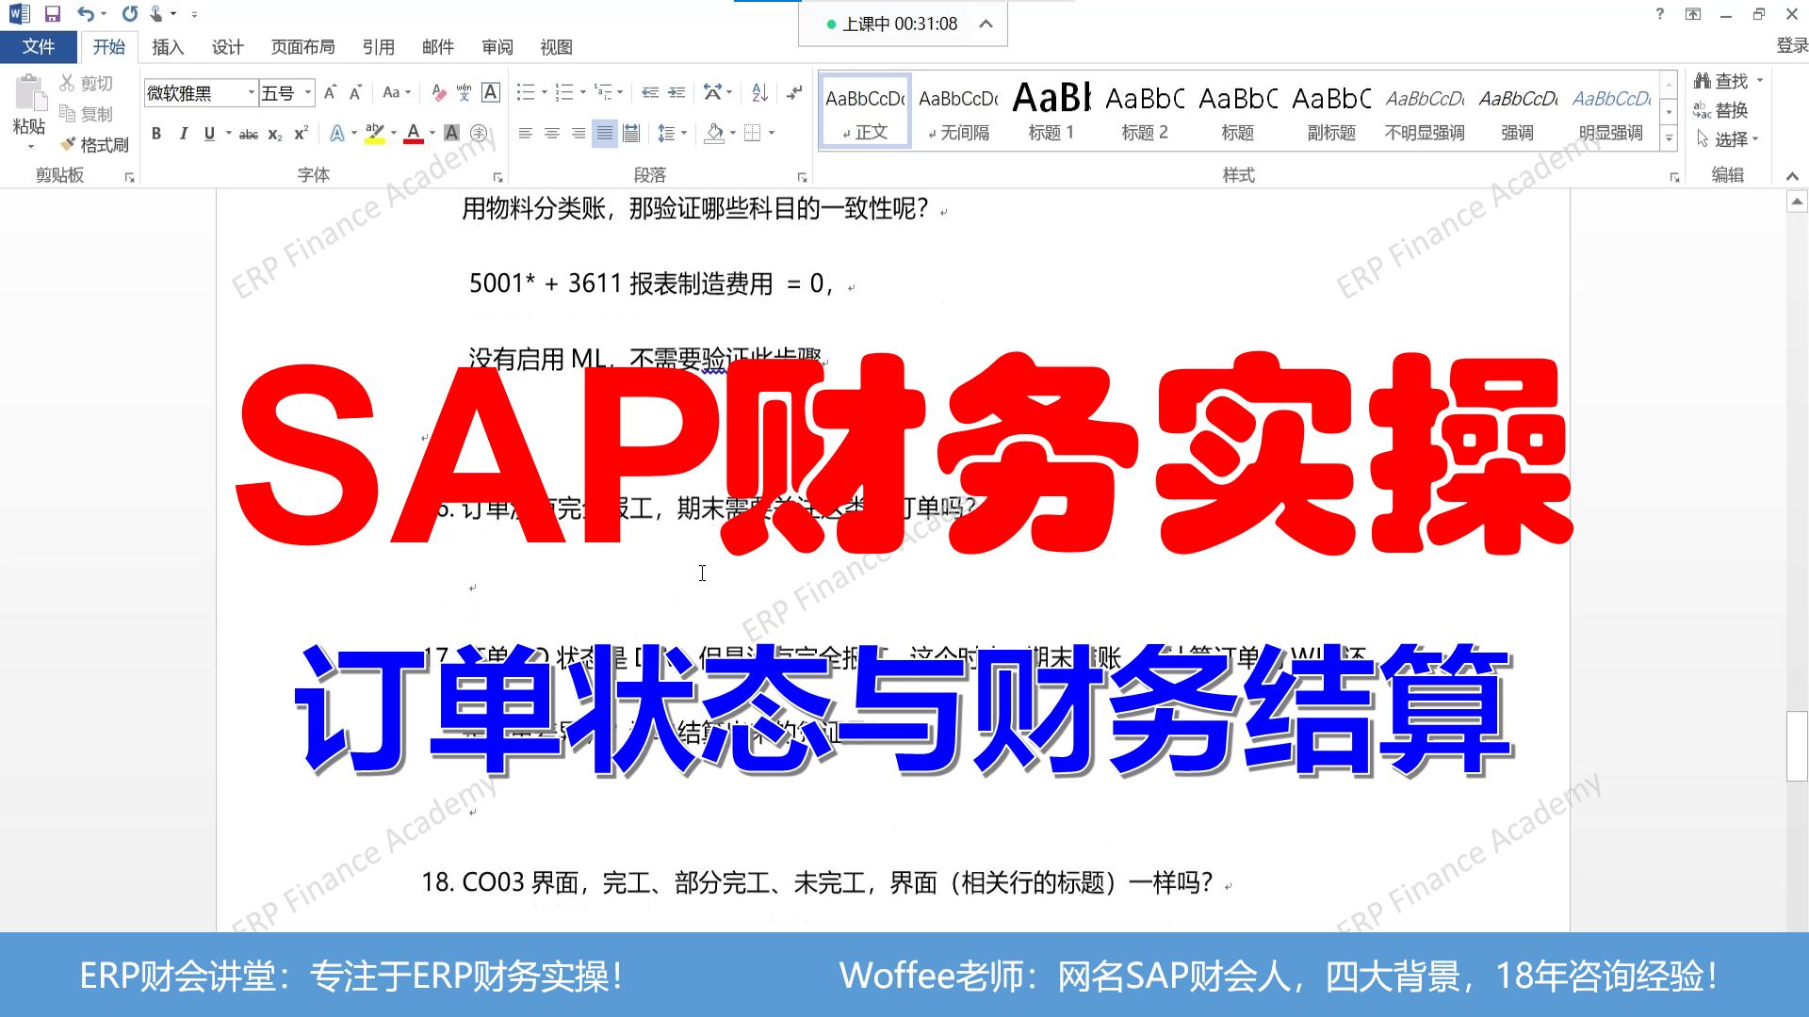Click the enclosed character icon

[479, 134]
